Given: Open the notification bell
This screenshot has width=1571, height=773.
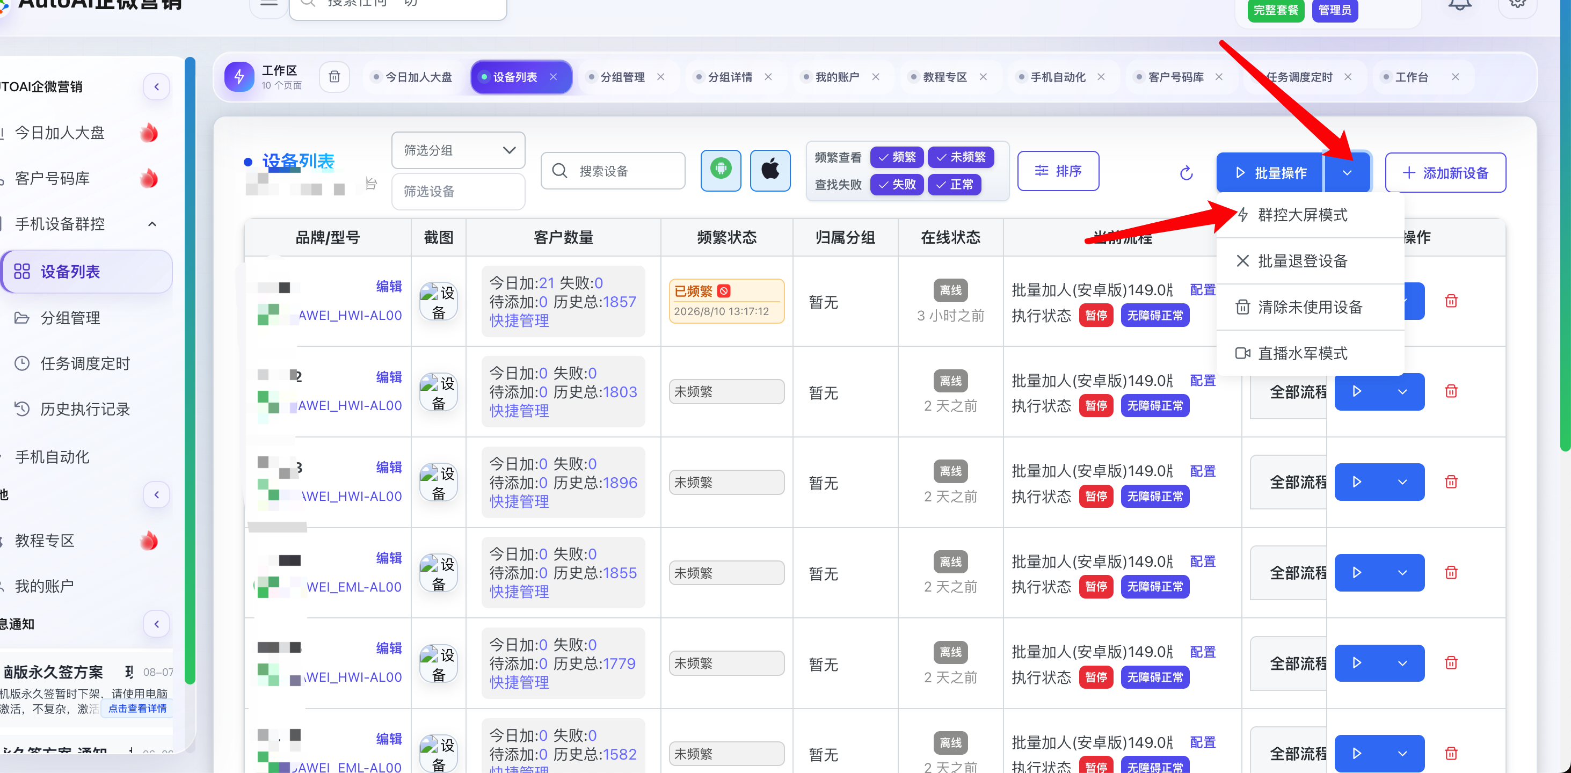Looking at the screenshot, I should point(1459,5).
